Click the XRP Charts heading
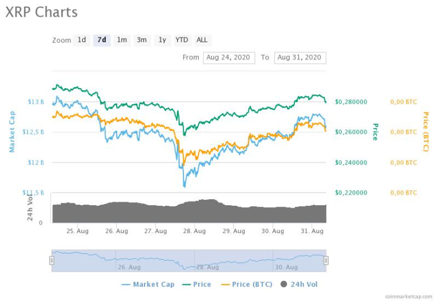Image resolution: width=438 pixels, height=301 pixels. coord(42,12)
